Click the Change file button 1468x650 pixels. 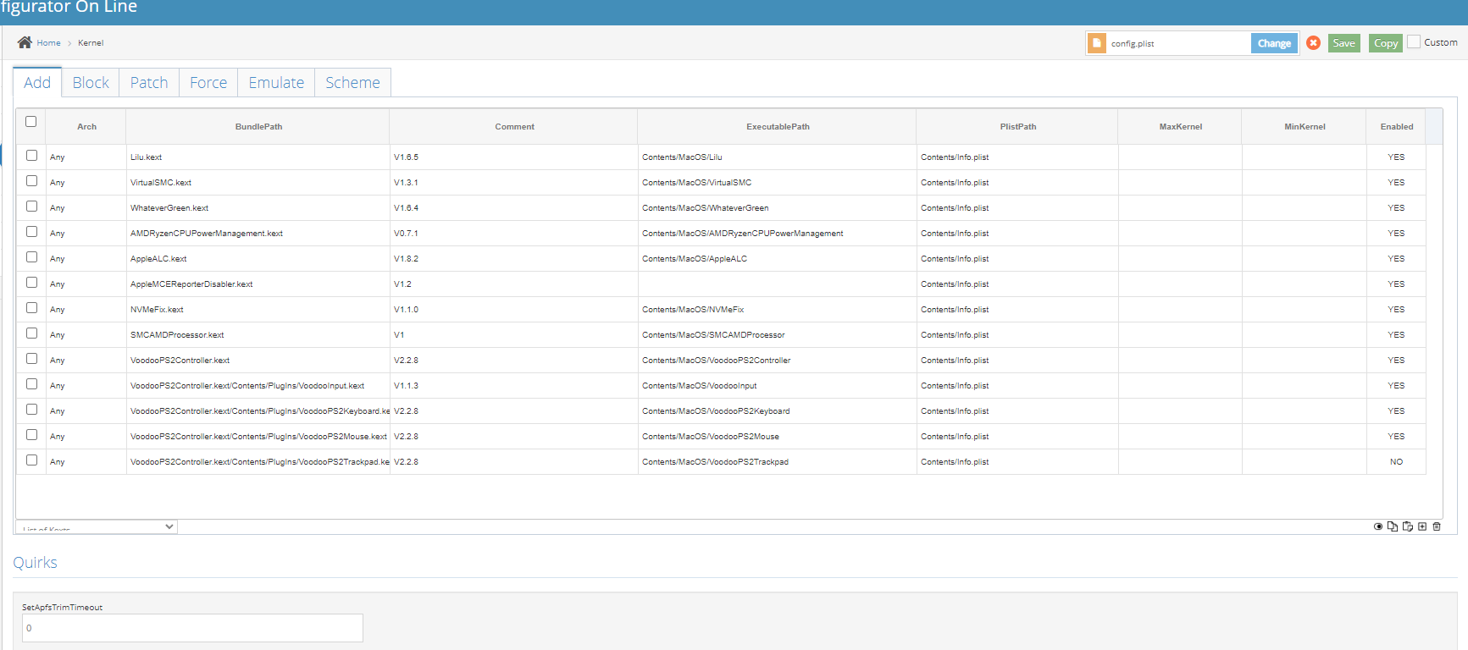pos(1274,43)
